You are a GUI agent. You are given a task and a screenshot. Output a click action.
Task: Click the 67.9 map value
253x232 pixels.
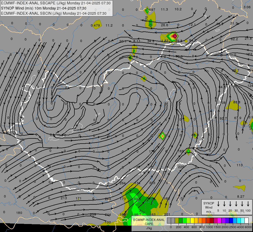click(238, 118)
